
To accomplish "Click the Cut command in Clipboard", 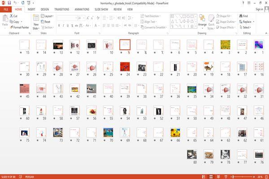I will coord(13,16).
